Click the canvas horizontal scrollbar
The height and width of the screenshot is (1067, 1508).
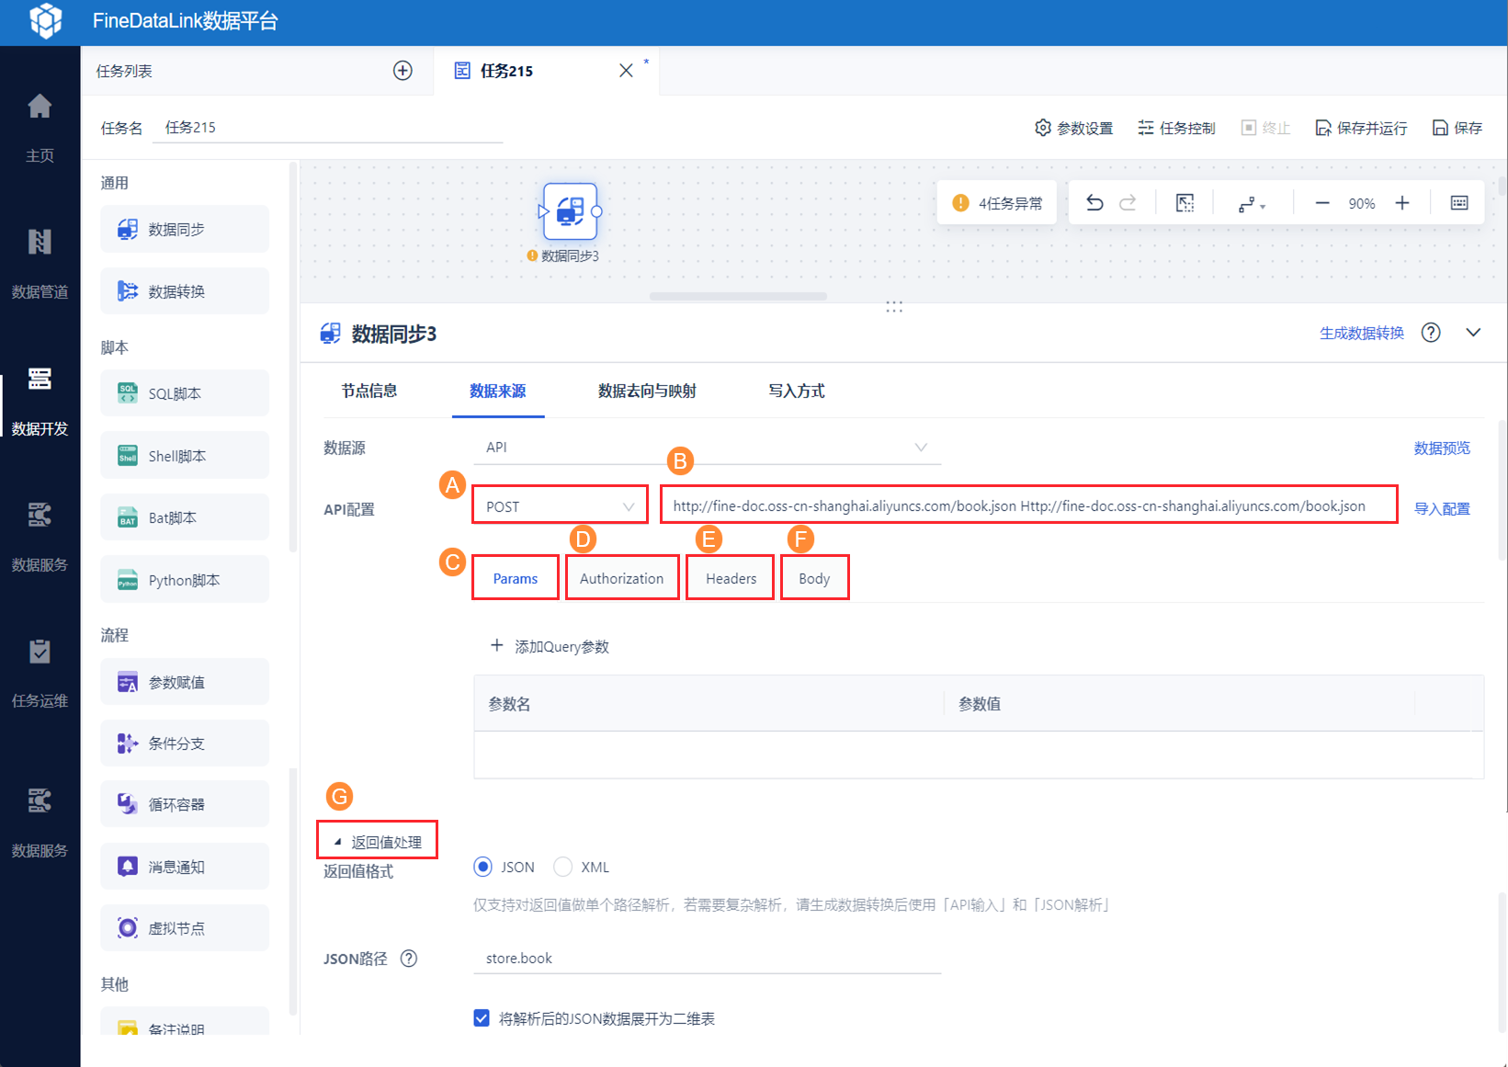coord(738,296)
